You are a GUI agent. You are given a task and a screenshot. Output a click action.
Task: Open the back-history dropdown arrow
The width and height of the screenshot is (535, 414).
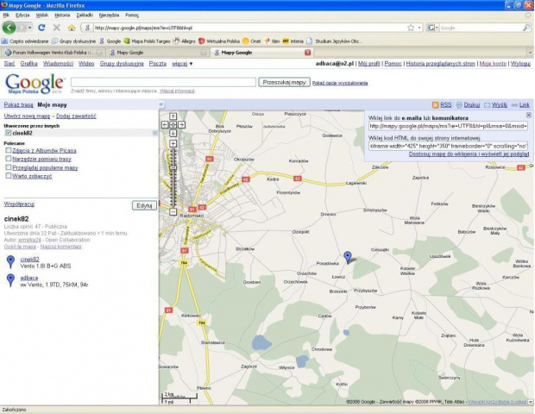pyautogui.click(x=30, y=28)
